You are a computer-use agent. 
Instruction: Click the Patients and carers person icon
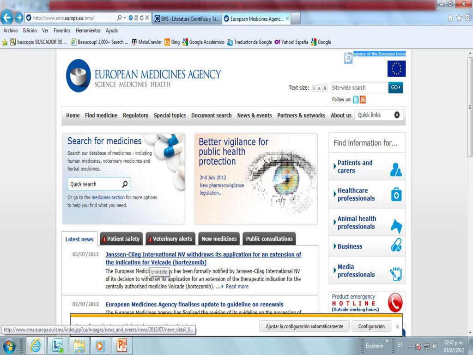click(x=396, y=169)
